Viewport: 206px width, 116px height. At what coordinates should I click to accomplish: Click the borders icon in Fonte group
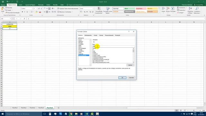coord(32,12)
